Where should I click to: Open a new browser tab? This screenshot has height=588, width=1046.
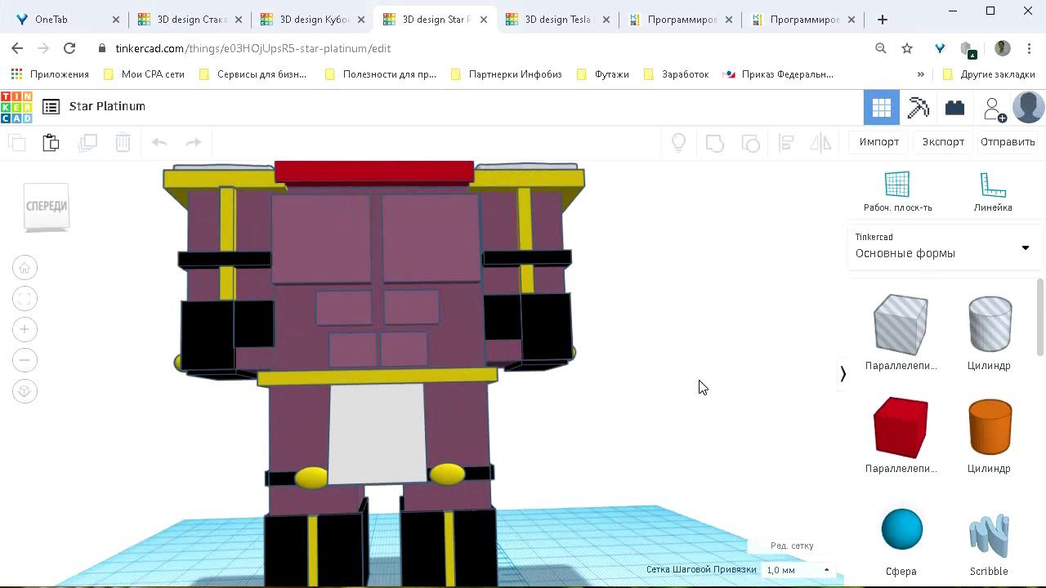(x=882, y=20)
